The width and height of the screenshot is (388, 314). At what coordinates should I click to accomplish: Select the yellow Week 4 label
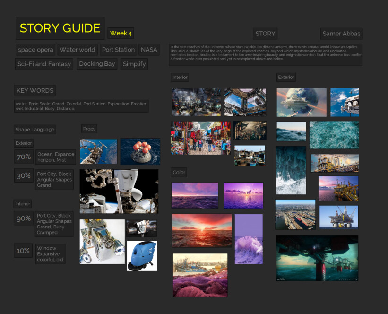pos(121,33)
